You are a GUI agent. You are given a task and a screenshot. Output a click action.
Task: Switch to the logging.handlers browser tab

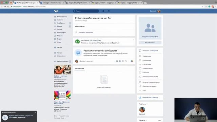(104, 3)
